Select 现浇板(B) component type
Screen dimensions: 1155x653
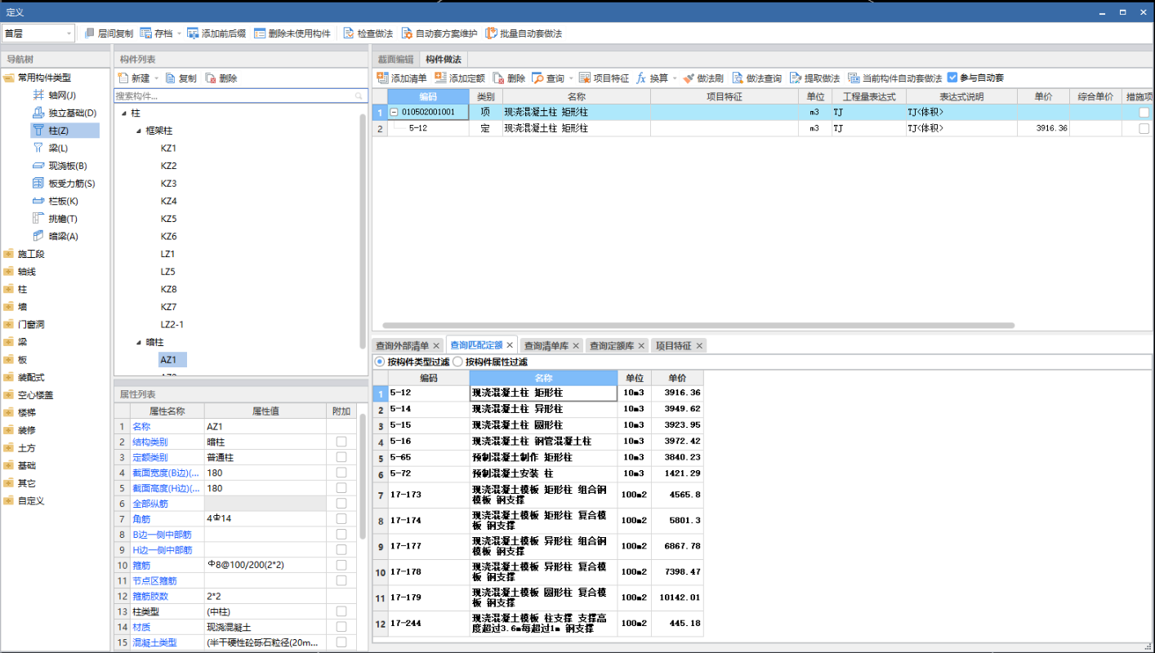tap(59, 166)
